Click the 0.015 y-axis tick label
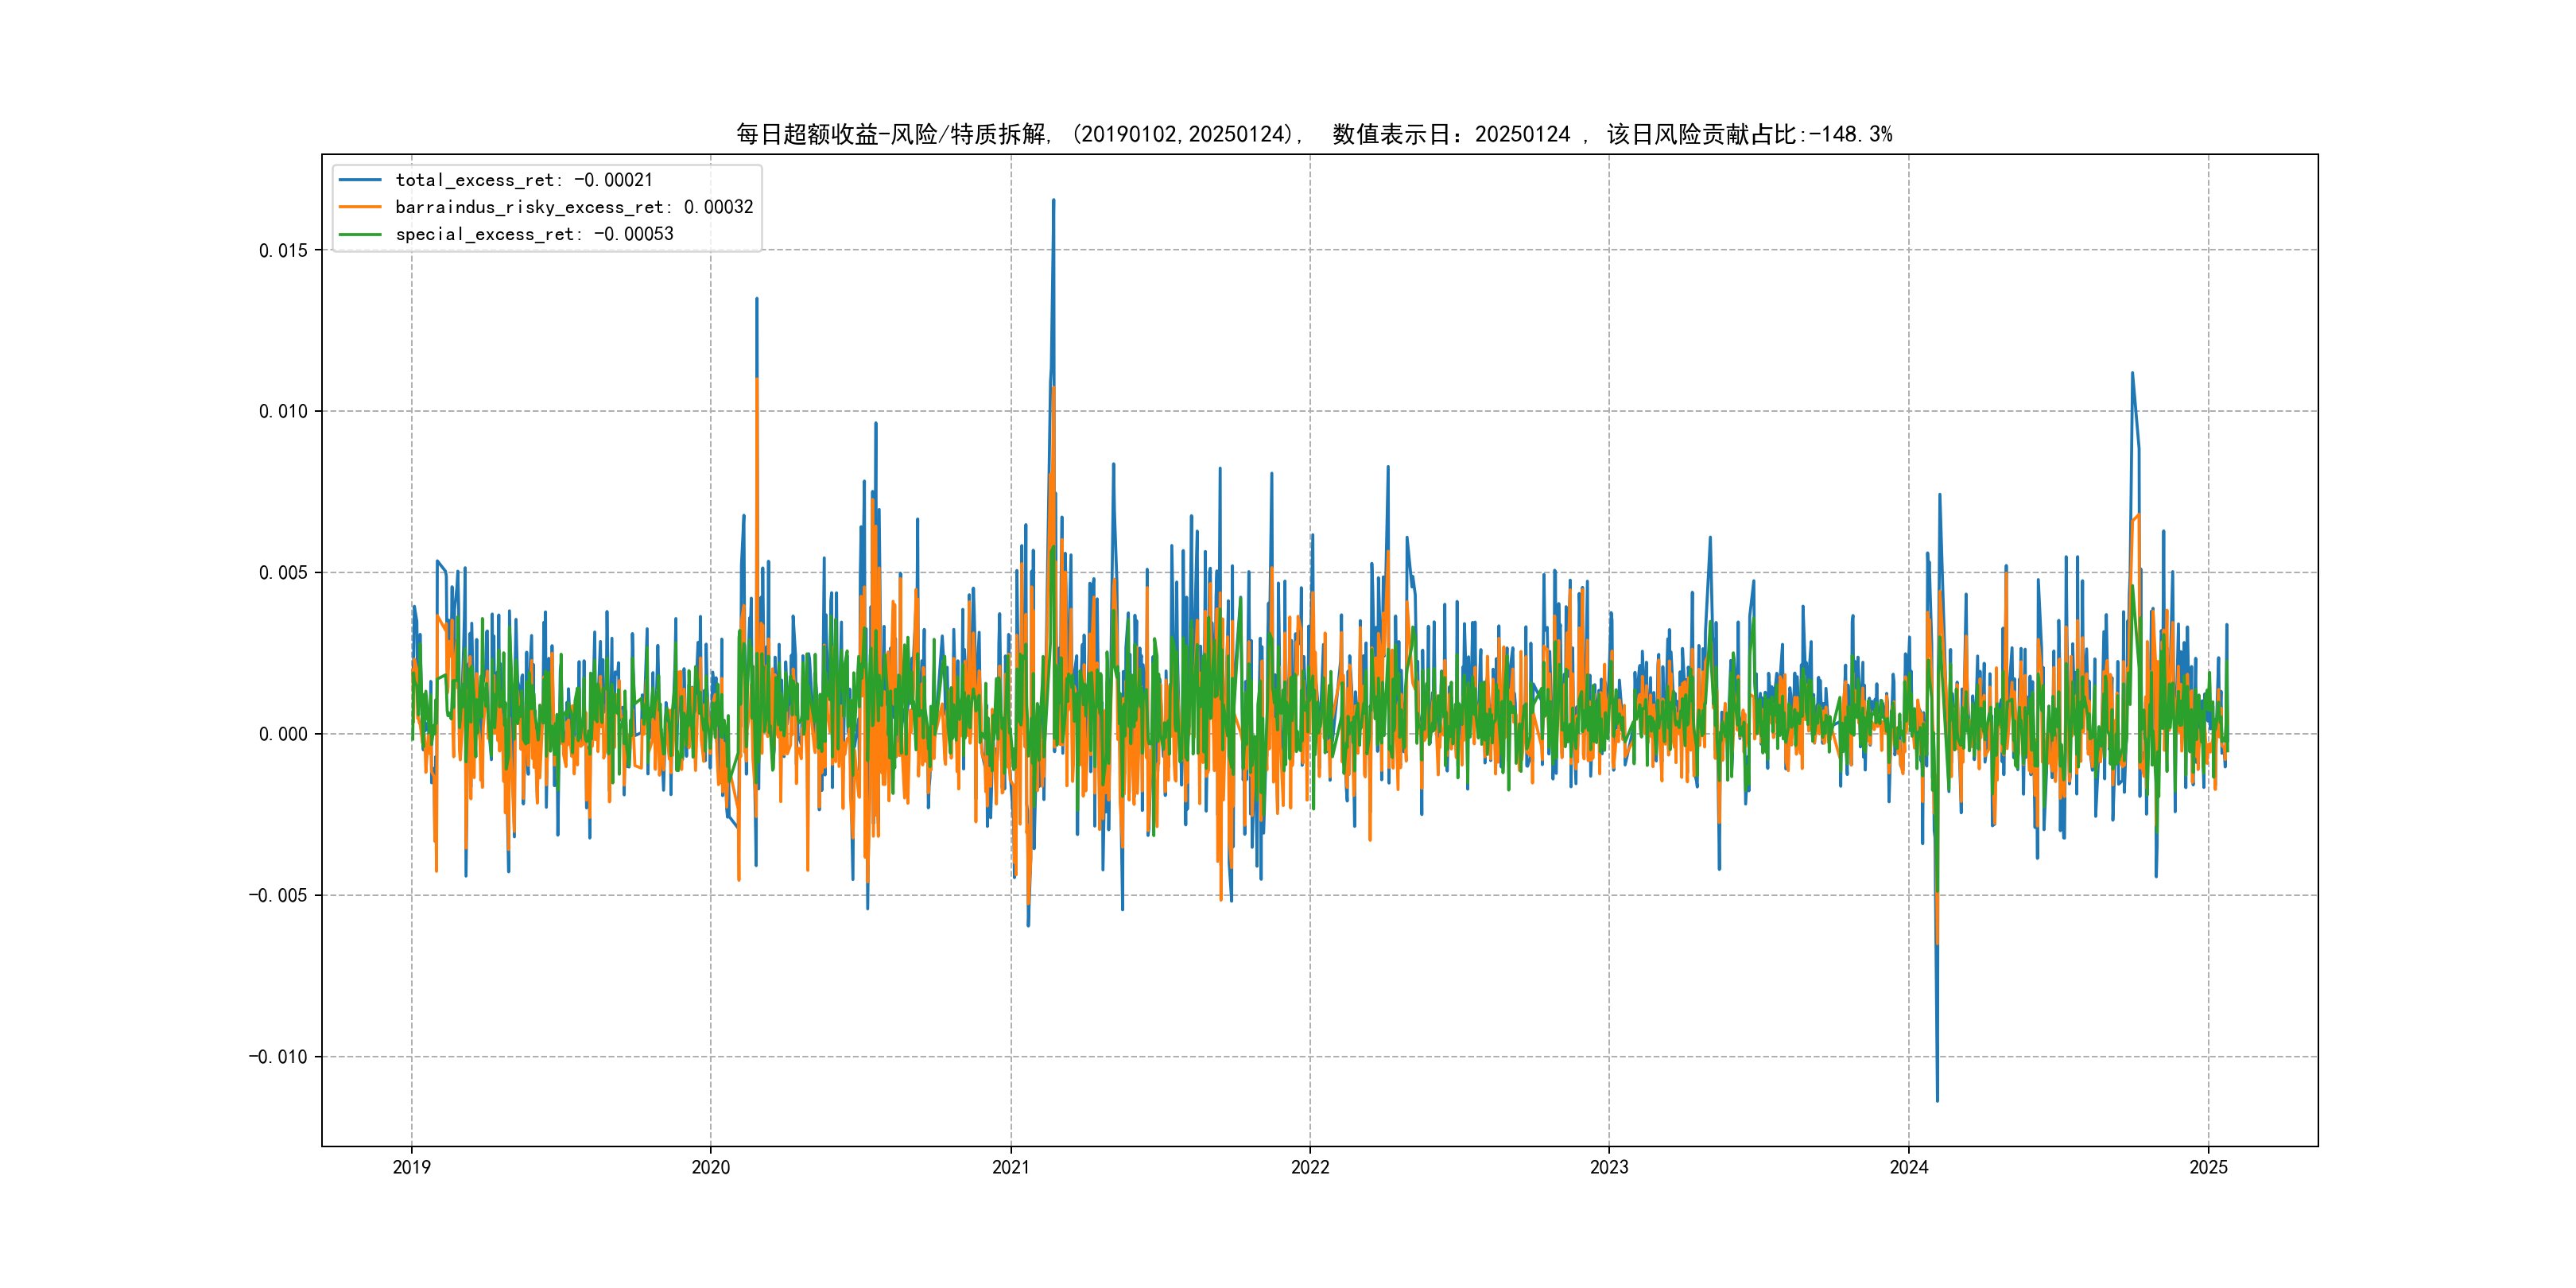2576x1288 pixels. pyautogui.click(x=283, y=250)
